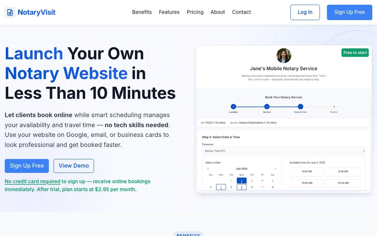Click the Date & Time step circle
377x236 pixels.
coord(300,107)
